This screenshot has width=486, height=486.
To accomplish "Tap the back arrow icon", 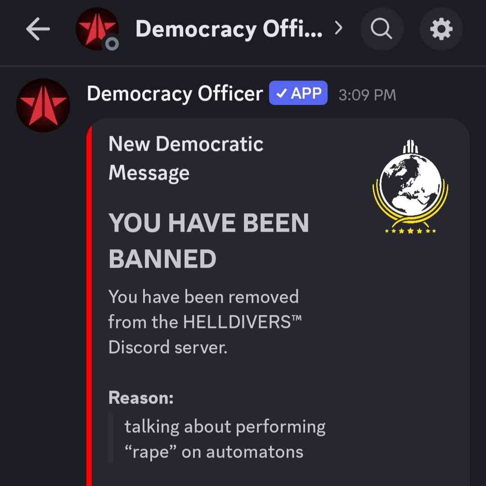I will coord(38,29).
